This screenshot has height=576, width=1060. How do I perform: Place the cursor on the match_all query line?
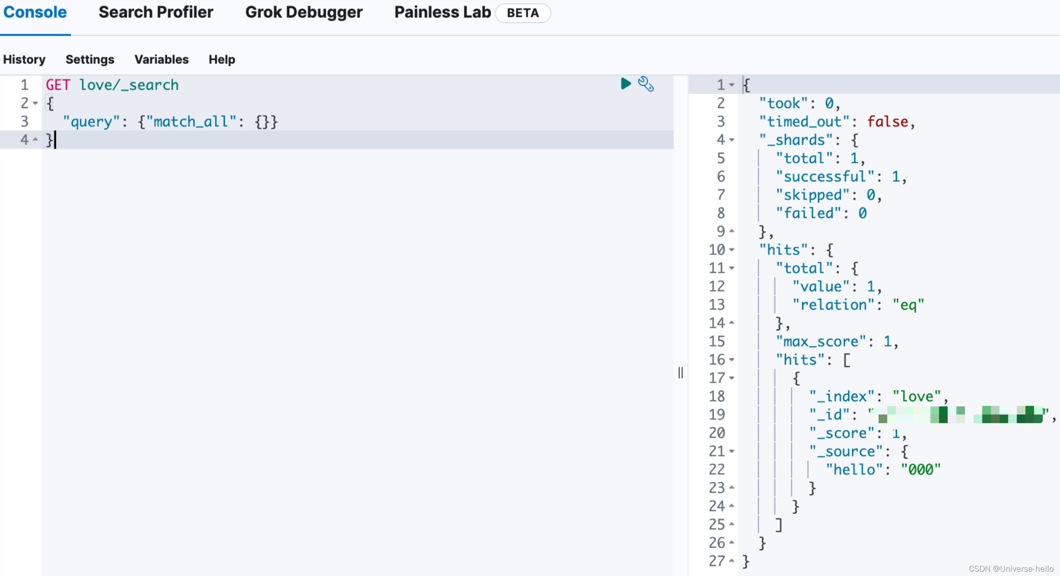(173, 121)
